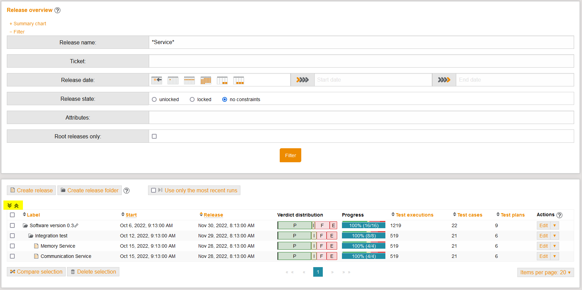
Task: Click the Software version 0.3 progress bar
Action: point(363,225)
